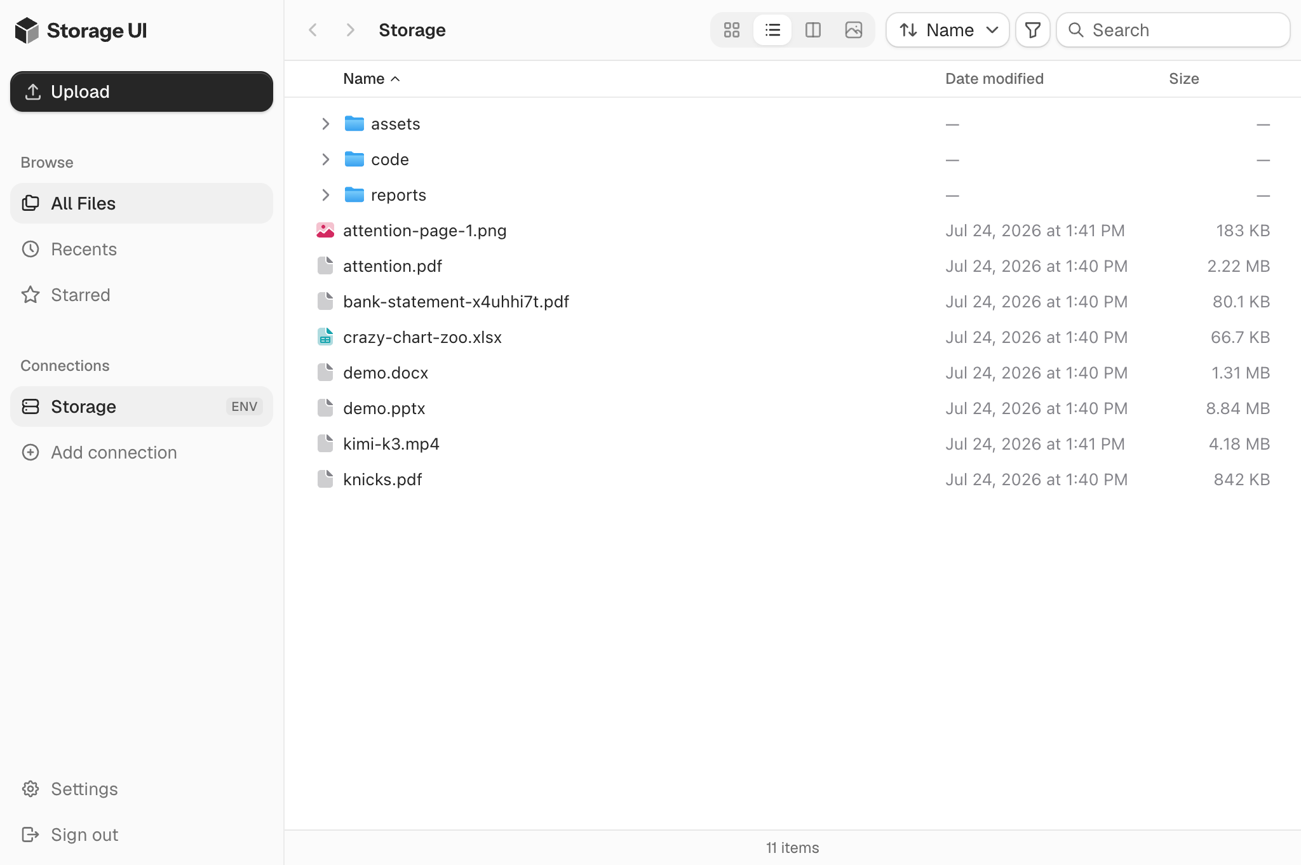Switch to column view

pos(813,30)
